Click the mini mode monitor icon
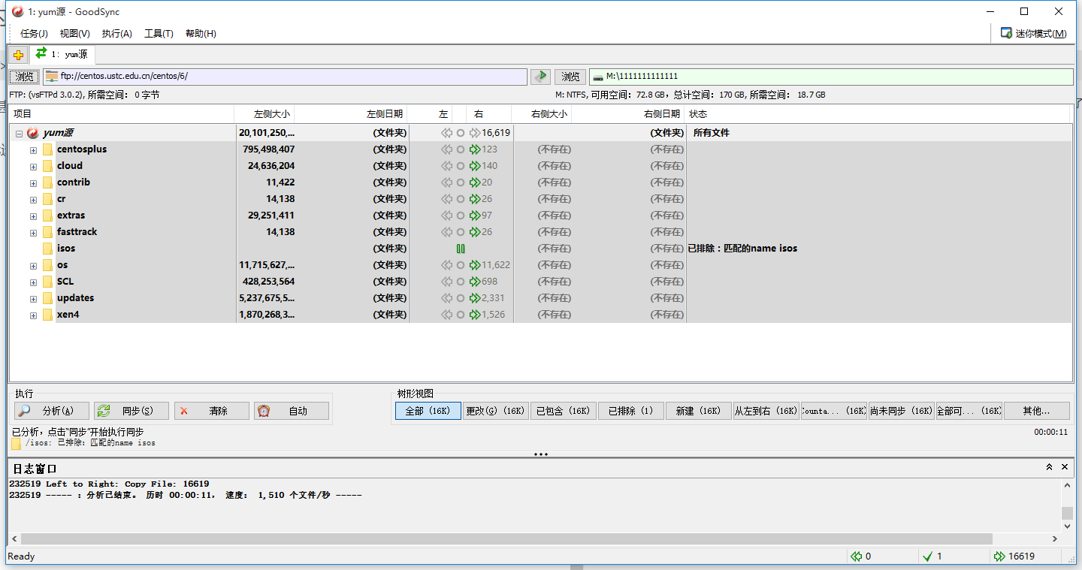 (x=1006, y=33)
